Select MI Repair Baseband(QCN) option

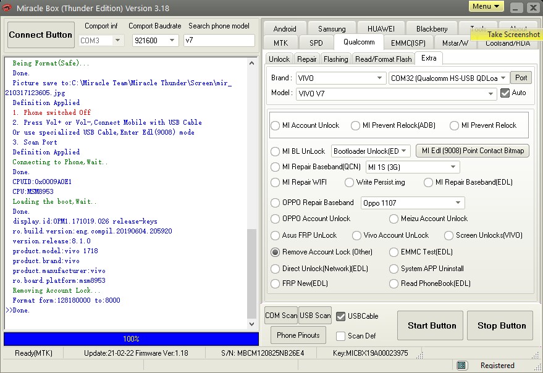pyautogui.click(x=276, y=167)
